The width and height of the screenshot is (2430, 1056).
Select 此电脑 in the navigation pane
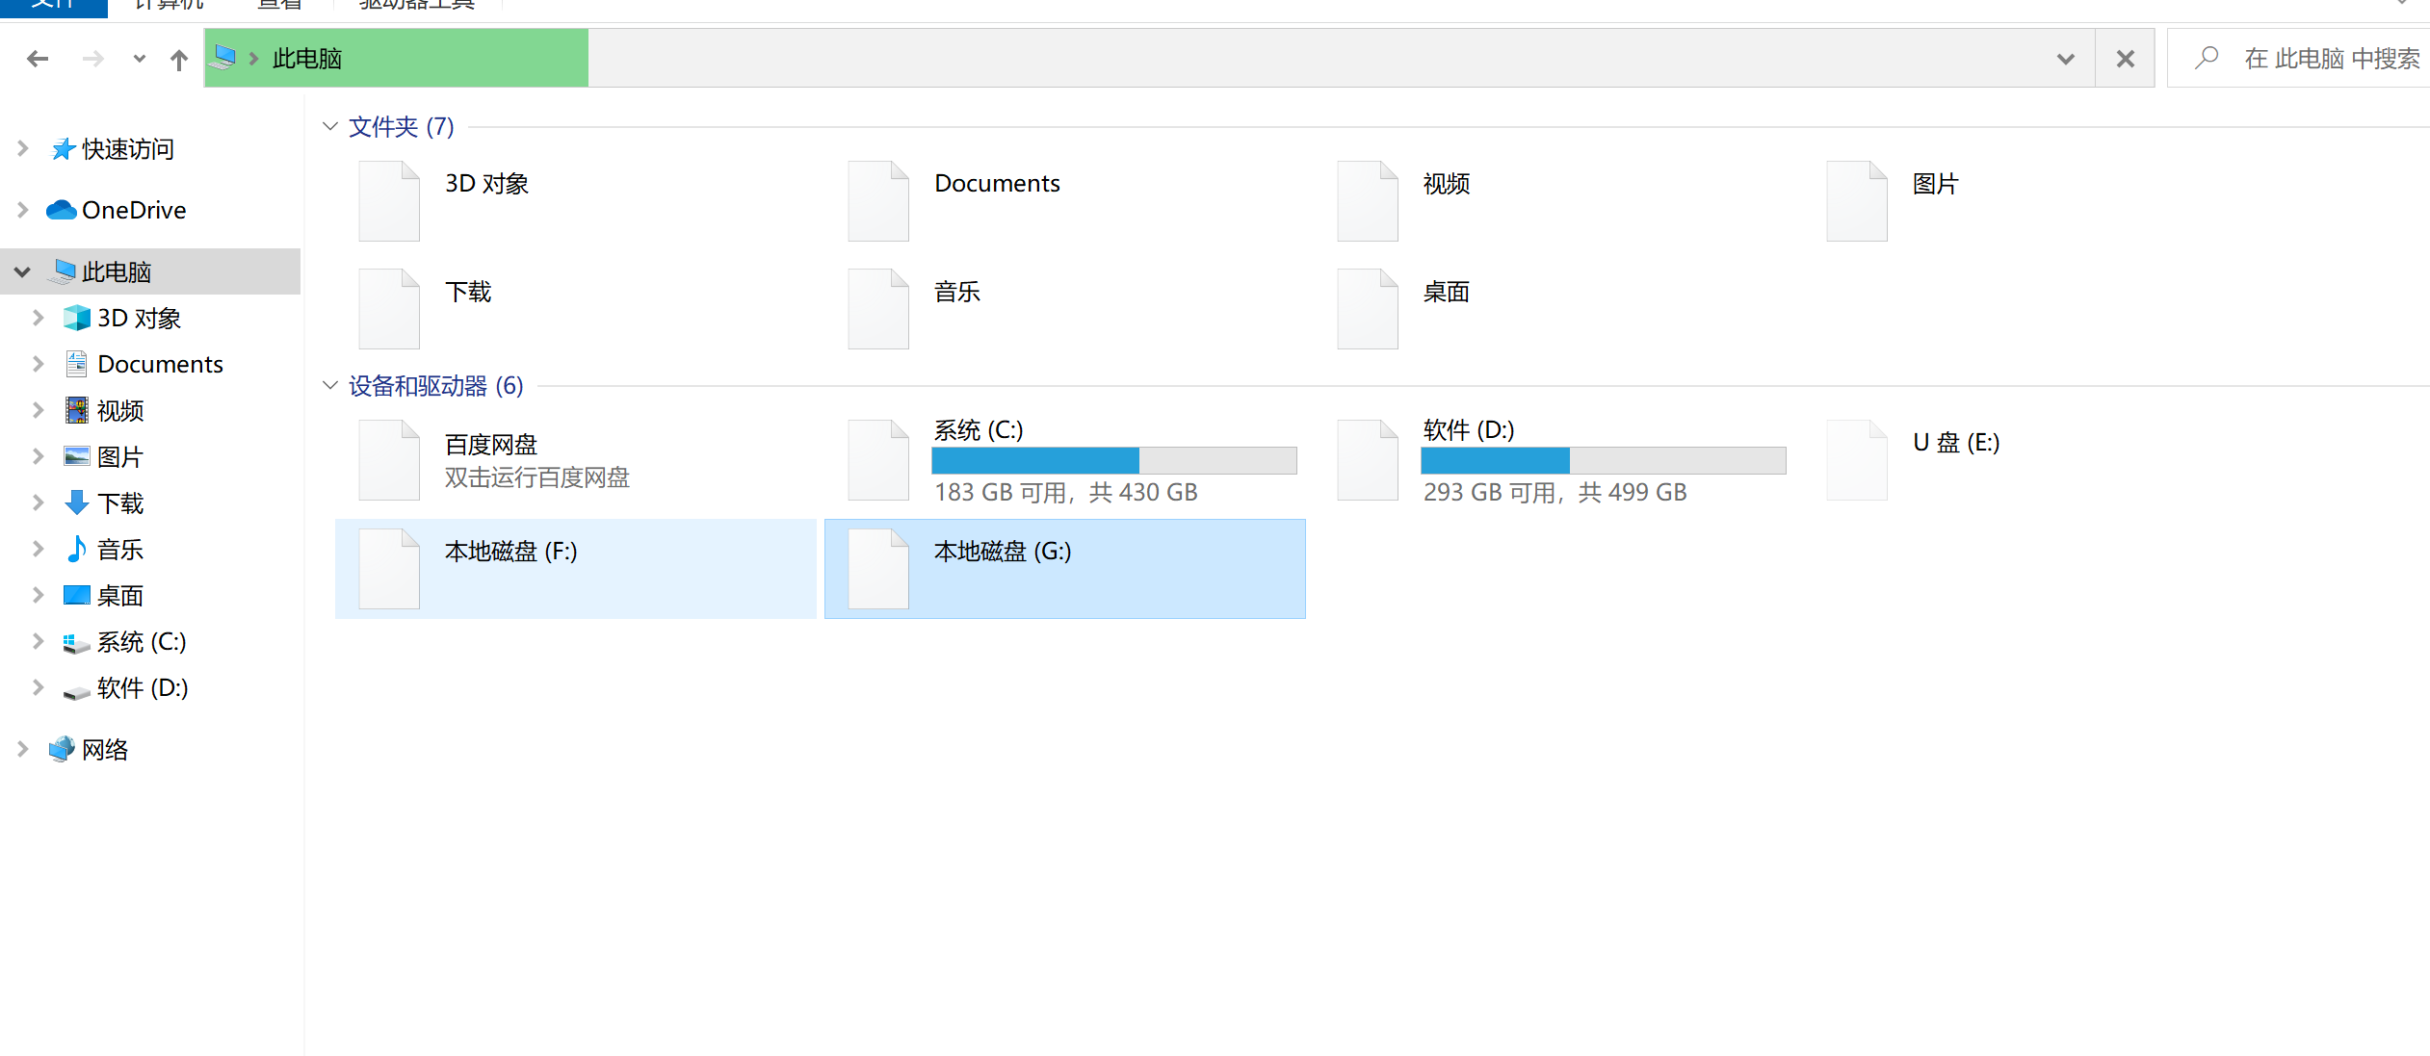click(x=152, y=271)
